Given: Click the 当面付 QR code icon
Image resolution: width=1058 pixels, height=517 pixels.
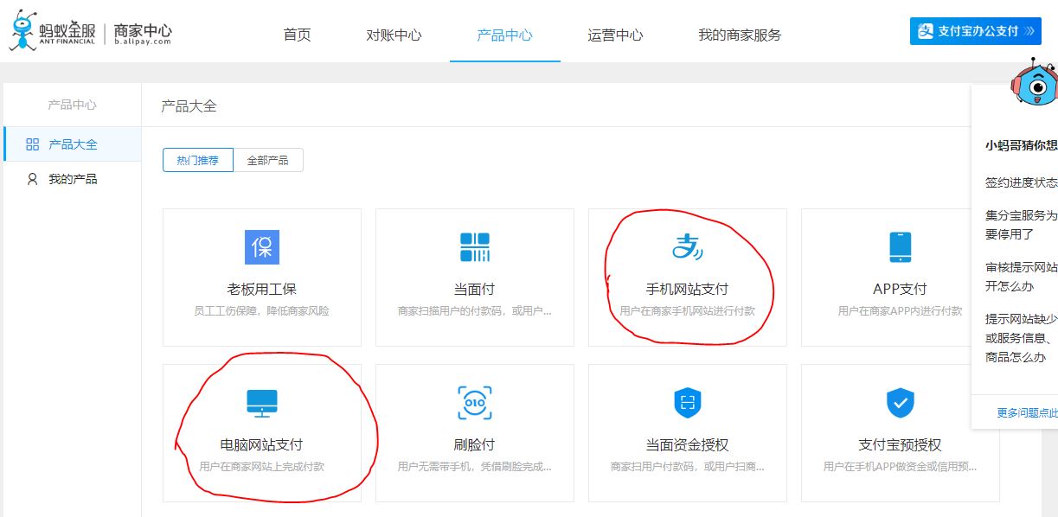Looking at the screenshot, I should tap(474, 247).
